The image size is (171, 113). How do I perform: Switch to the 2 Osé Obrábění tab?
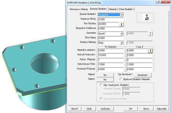click(126, 9)
